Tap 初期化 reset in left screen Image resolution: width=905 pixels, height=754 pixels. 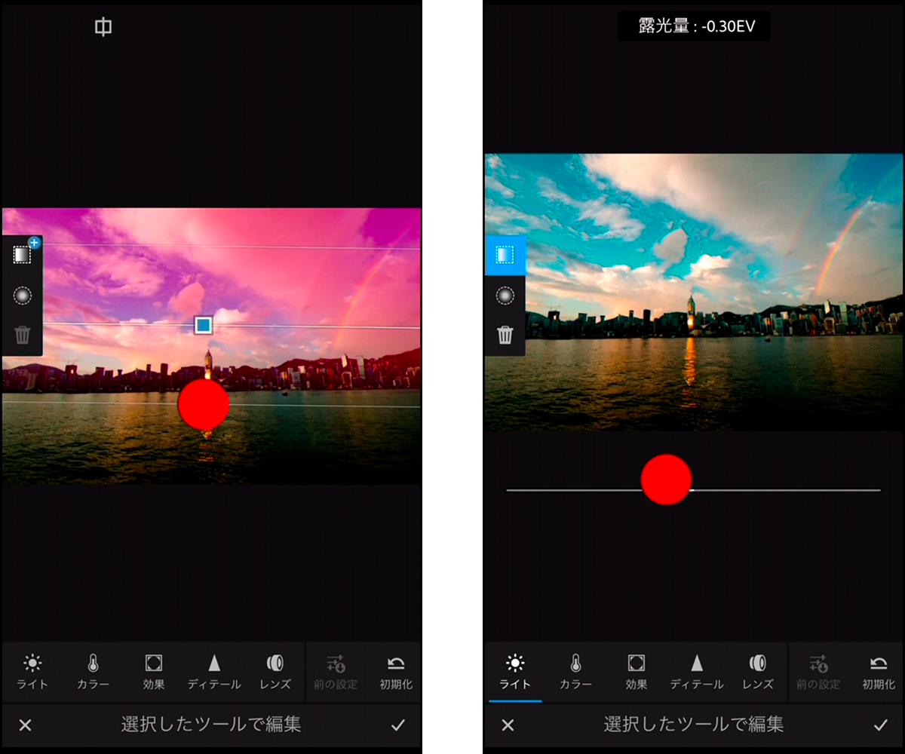pos(396,672)
